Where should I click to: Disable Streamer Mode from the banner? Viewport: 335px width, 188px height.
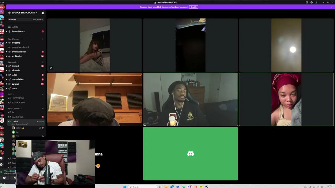tap(194, 7)
